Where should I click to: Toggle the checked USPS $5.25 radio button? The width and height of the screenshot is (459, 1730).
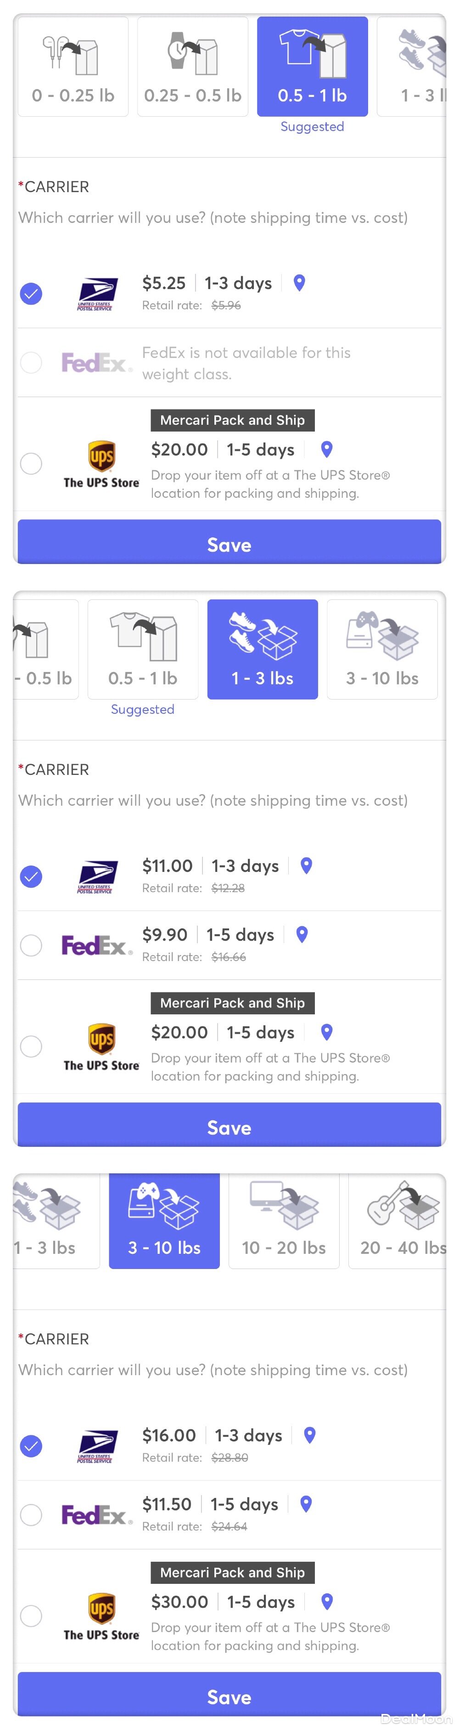pos(31,294)
